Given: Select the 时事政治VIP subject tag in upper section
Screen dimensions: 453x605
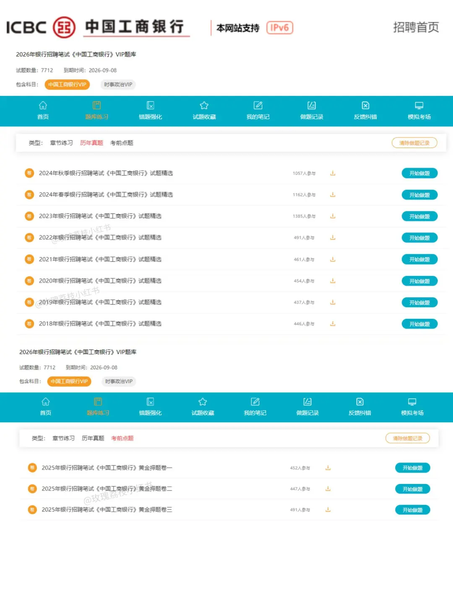Looking at the screenshot, I should (x=118, y=84).
